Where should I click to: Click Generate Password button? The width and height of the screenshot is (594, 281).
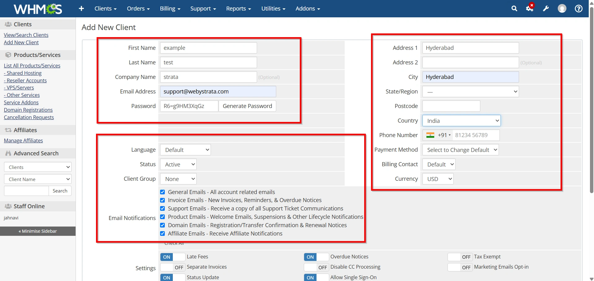247,106
